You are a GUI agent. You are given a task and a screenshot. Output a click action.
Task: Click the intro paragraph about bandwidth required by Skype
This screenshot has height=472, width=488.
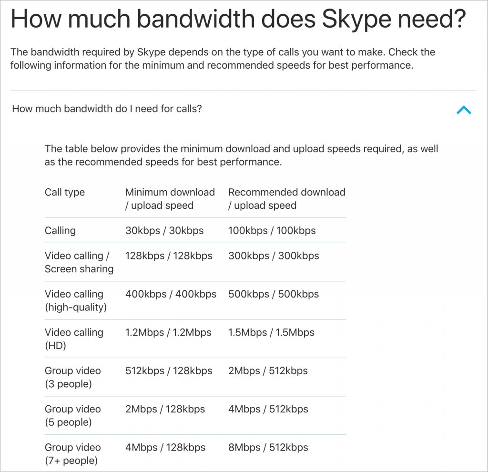(x=223, y=59)
